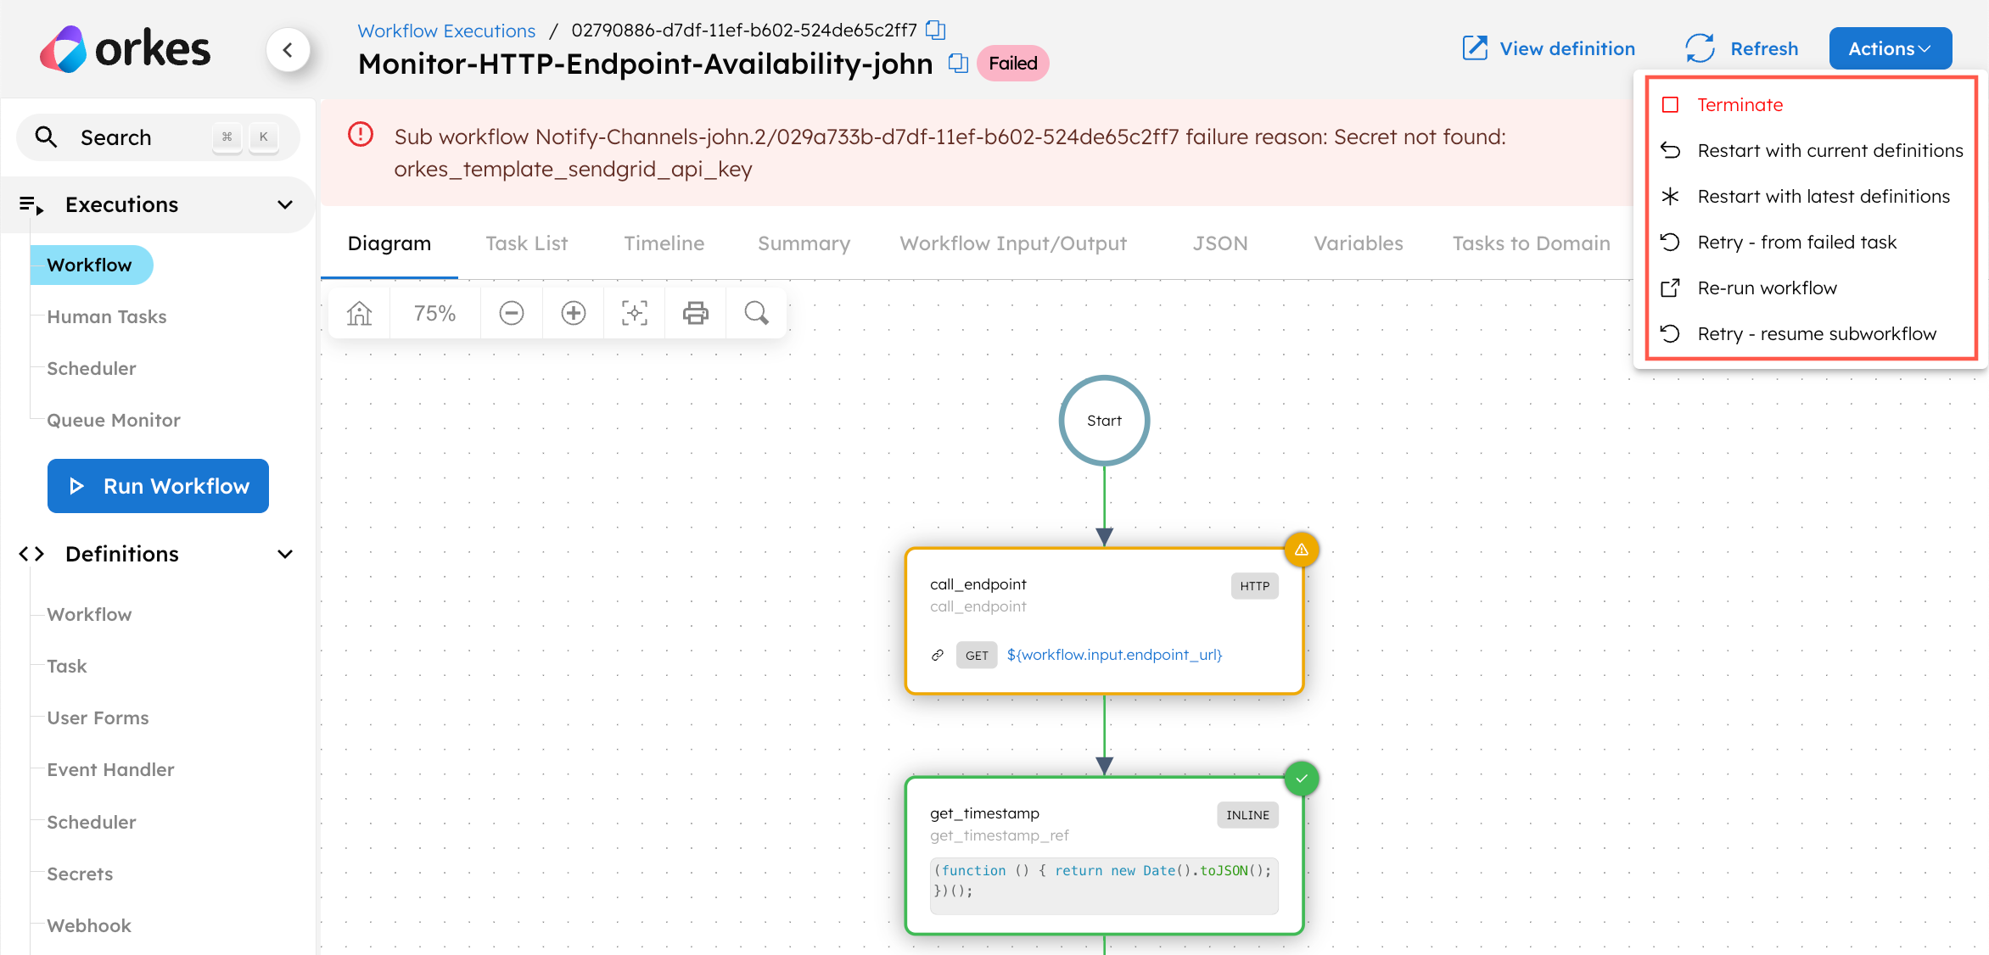This screenshot has height=955, width=1989.
Task: Open the Workflow Input/Output tab
Action: tap(1013, 244)
